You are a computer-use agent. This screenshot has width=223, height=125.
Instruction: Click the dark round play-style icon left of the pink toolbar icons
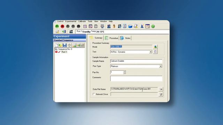point(78,26)
